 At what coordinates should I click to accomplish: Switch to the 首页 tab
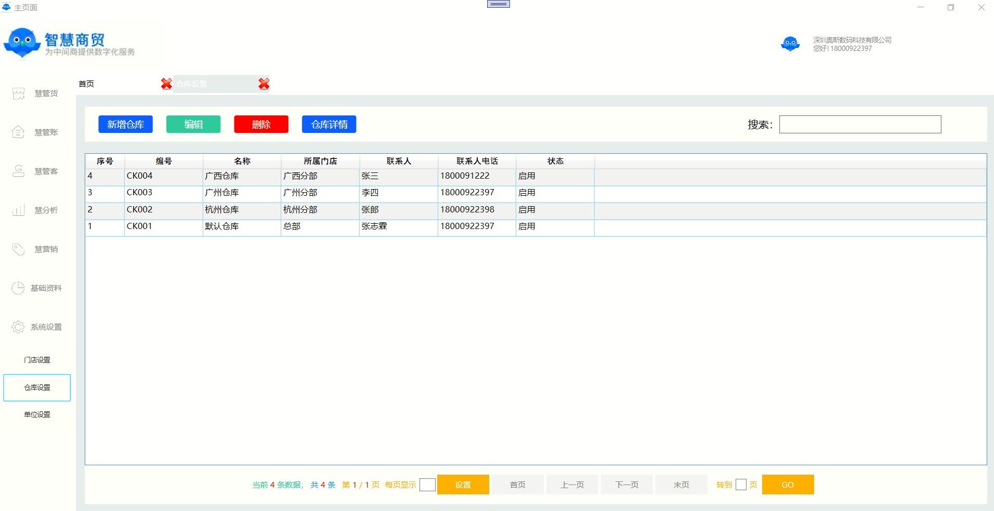86,84
